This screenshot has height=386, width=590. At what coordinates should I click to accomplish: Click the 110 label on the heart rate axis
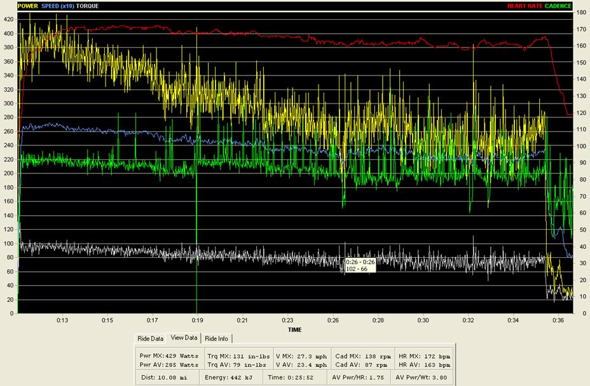pyautogui.click(x=581, y=130)
